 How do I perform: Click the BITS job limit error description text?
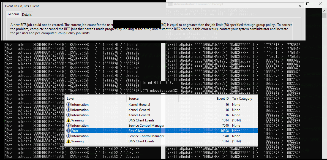[151, 29]
